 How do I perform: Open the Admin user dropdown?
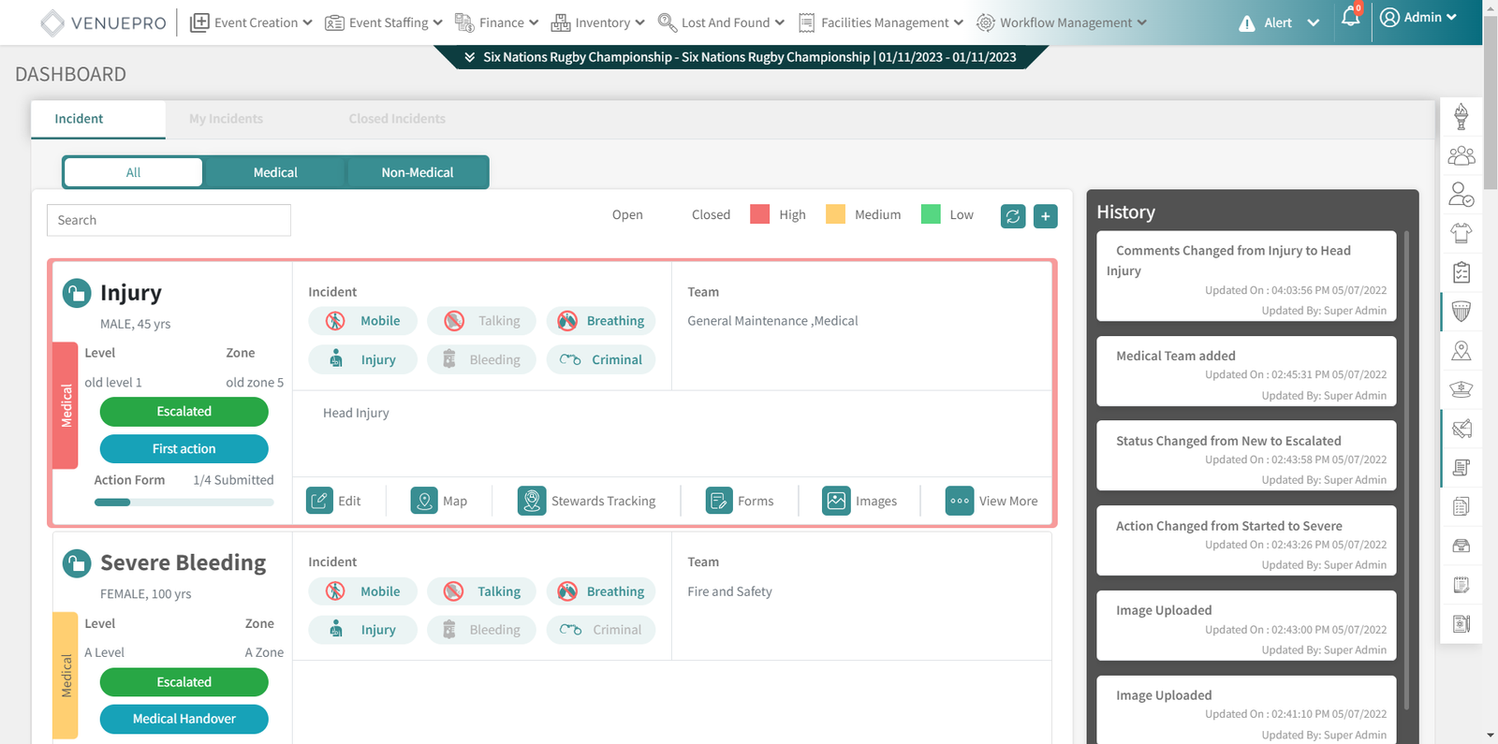tap(1419, 18)
